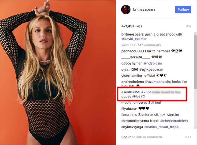The width and height of the screenshot is (197, 145).
Task: Click the scrollbar down arrow in comments
Action: pos(195,127)
